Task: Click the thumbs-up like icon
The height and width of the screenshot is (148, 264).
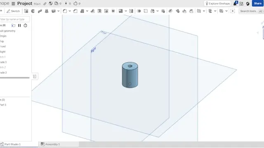Action: (x=75, y=3)
